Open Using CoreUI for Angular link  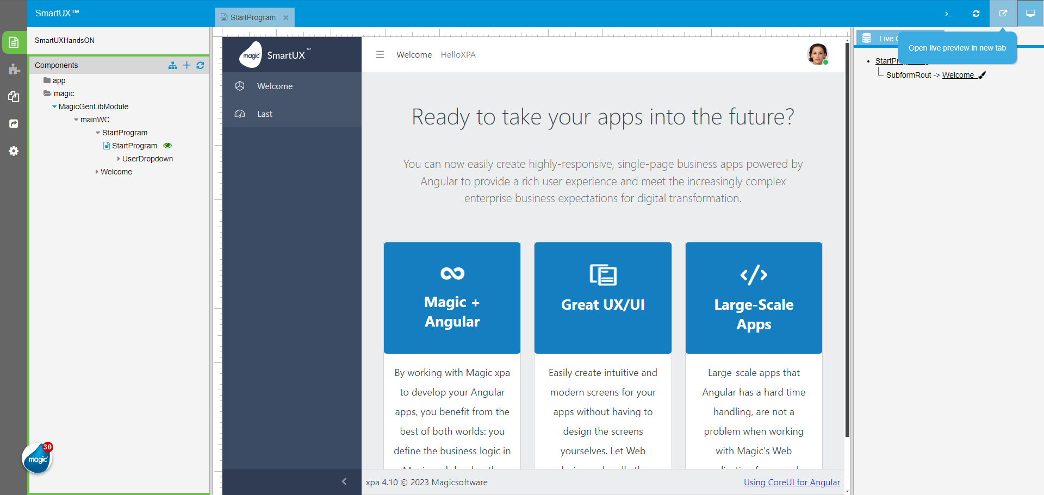click(x=792, y=482)
